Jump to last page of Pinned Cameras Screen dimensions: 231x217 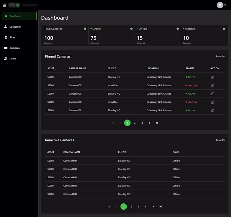[x=157, y=123]
